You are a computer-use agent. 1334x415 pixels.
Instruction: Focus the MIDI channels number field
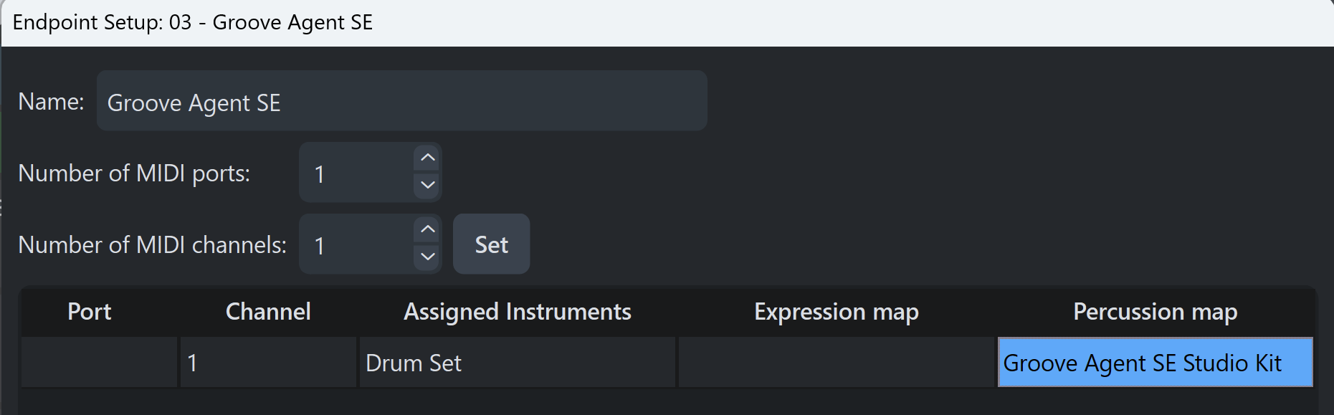(356, 244)
